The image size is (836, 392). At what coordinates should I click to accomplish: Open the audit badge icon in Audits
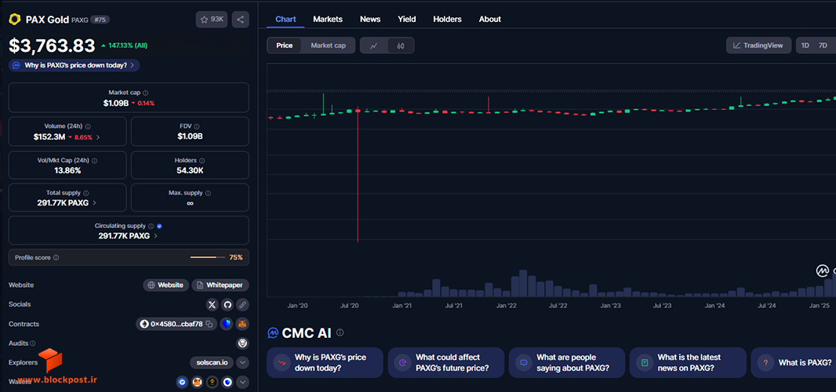242,343
